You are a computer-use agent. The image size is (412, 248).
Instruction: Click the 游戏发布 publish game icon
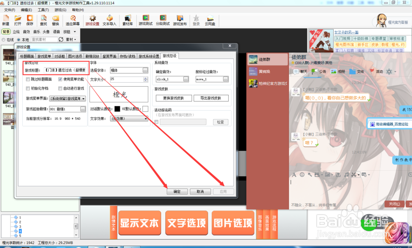point(180,20)
